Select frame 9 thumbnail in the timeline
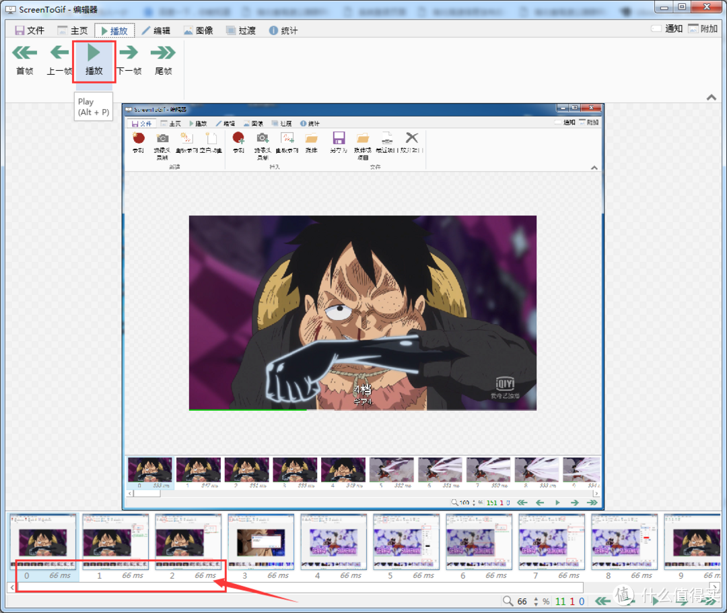This screenshot has height=613, width=727. tap(693, 542)
